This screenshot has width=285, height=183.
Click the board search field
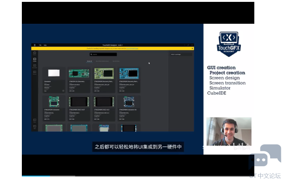103,54
